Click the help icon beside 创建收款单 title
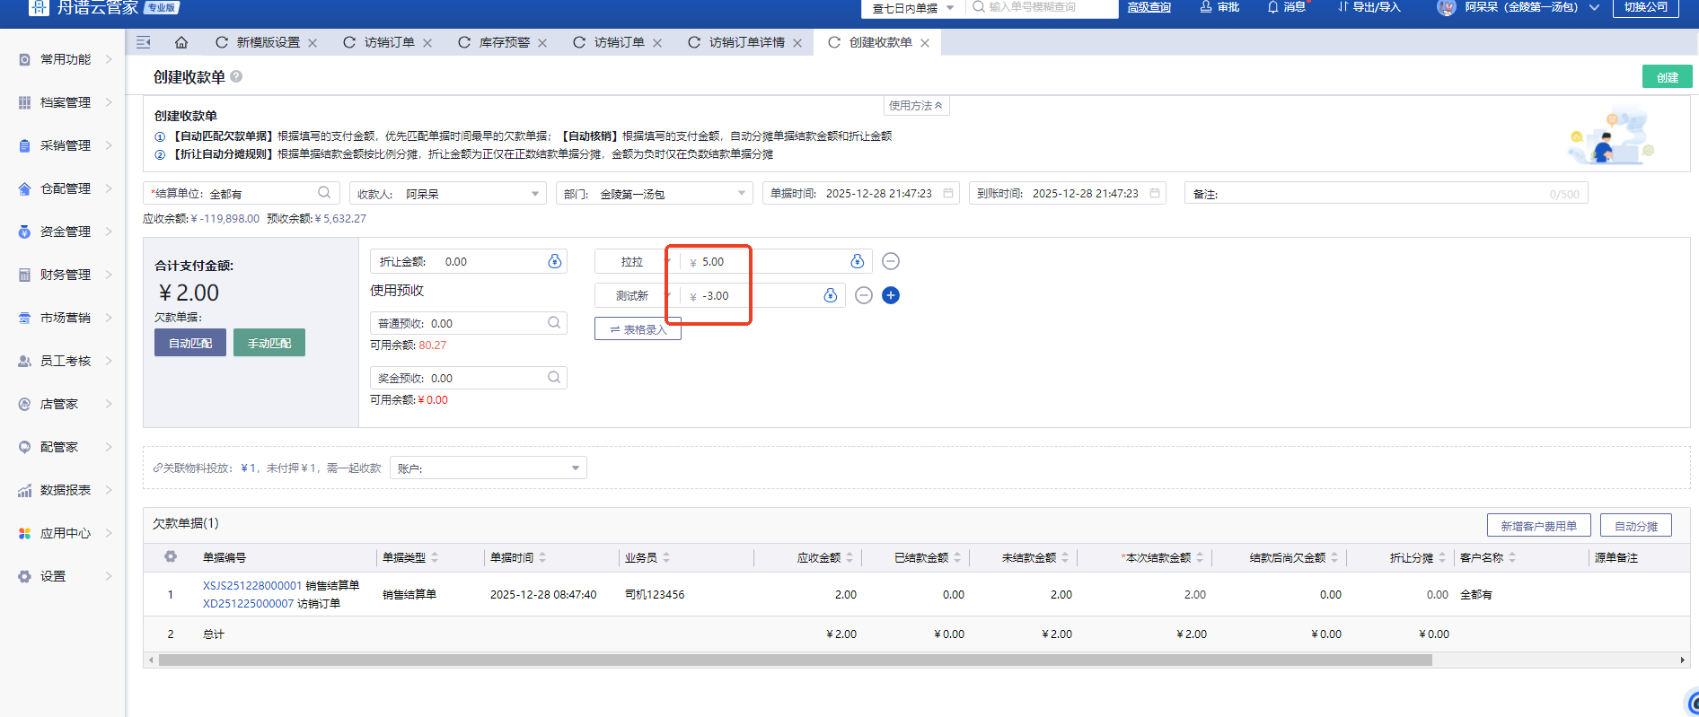 pyautogui.click(x=236, y=77)
